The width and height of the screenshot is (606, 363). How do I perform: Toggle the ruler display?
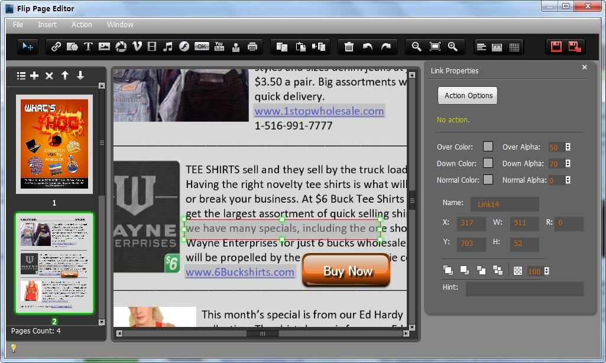click(497, 47)
